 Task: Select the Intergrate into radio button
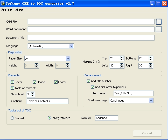tap(49, 118)
